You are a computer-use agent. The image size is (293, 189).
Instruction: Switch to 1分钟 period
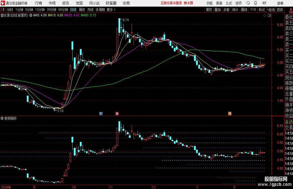click(19, 10)
